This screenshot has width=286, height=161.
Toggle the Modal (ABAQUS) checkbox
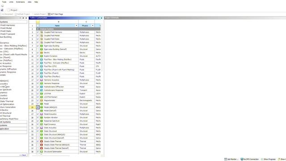click(38, 107)
